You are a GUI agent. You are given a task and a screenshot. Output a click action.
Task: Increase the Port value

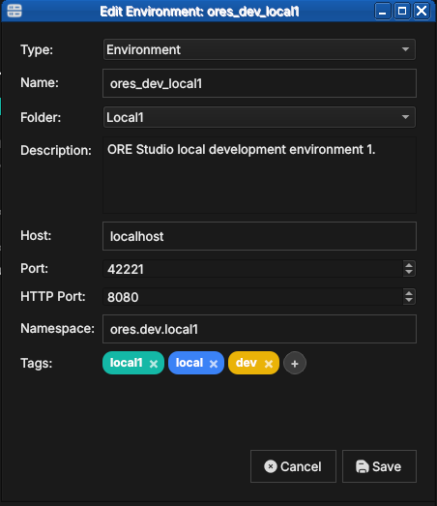tap(409, 265)
